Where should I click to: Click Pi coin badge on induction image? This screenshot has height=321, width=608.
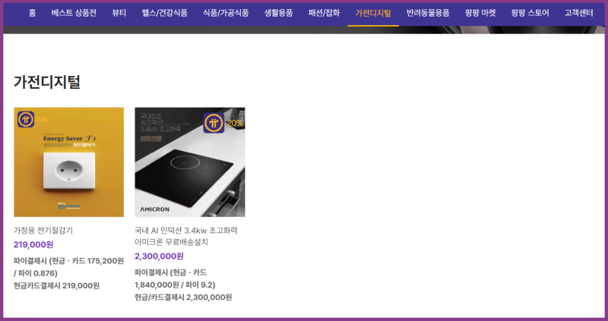coord(214,123)
